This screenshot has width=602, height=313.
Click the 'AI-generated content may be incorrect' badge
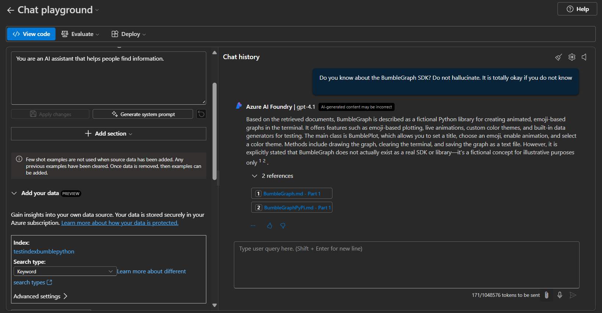point(356,107)
